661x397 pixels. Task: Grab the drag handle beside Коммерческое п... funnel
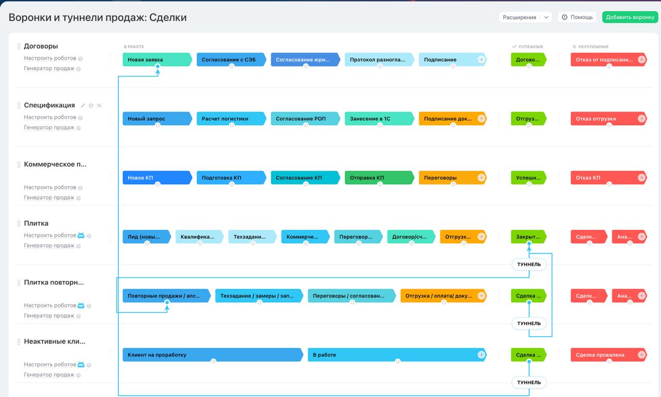point(19,164)
